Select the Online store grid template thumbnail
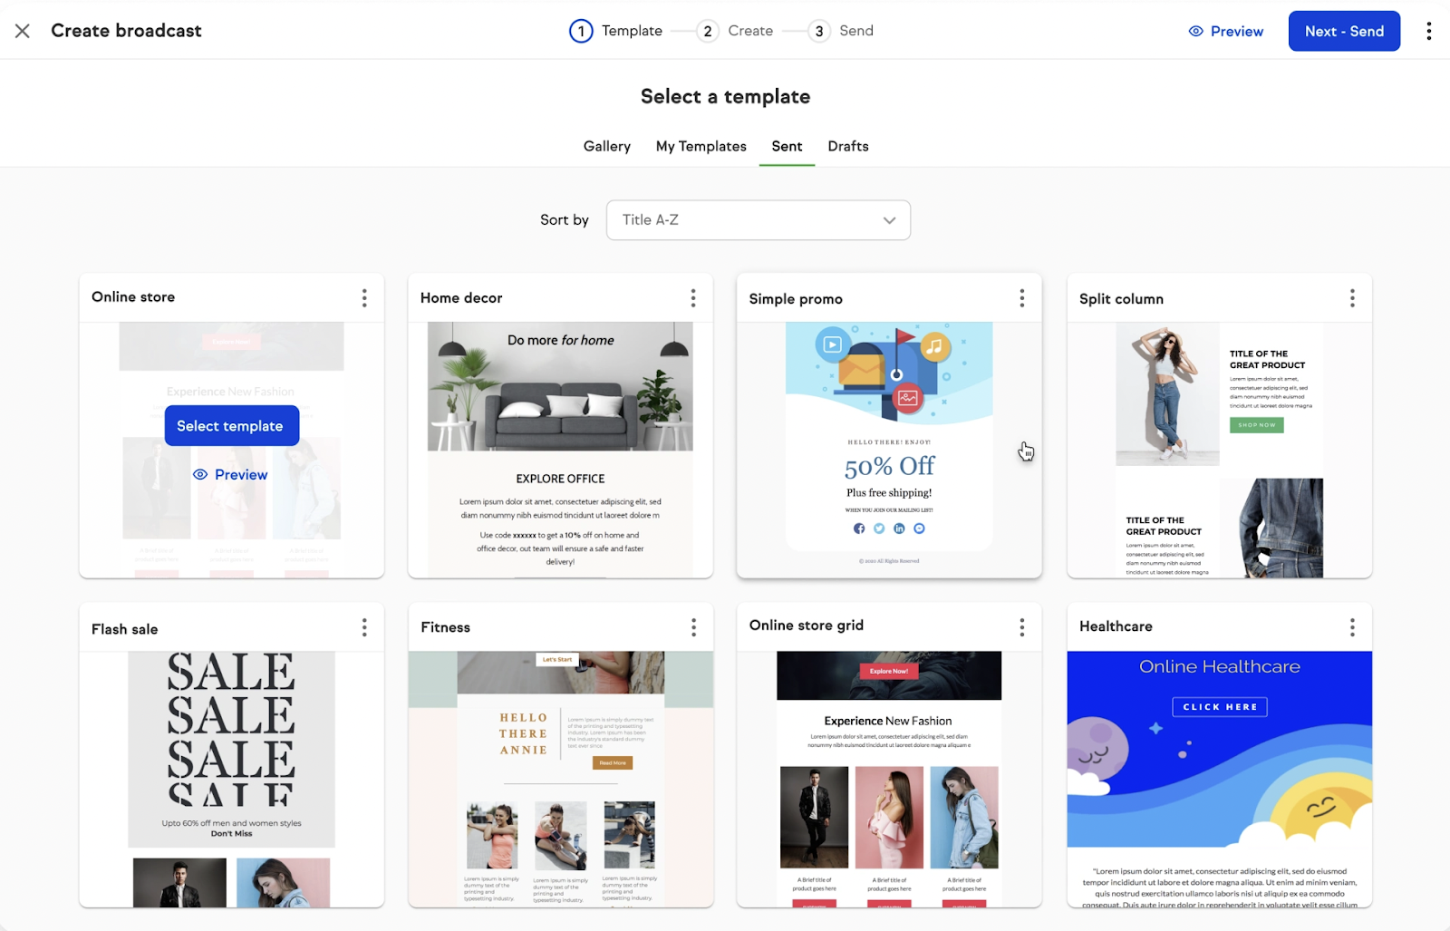The image size is (1450, 931). coord(889,779)
